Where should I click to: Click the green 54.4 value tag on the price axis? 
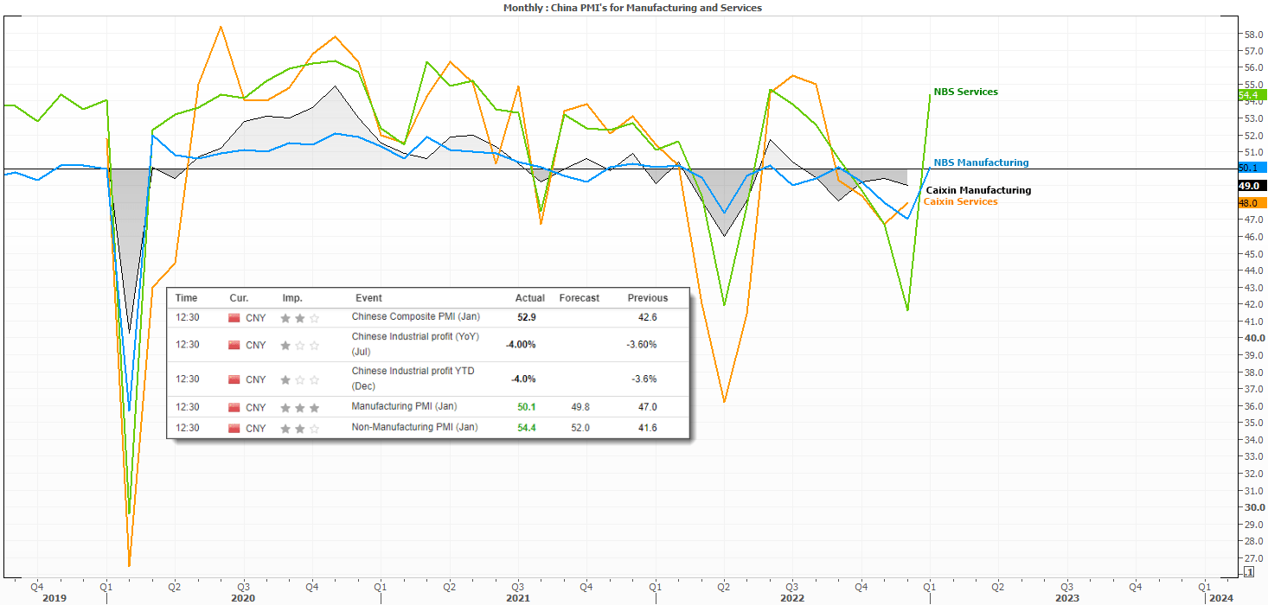coord(1252,95)
